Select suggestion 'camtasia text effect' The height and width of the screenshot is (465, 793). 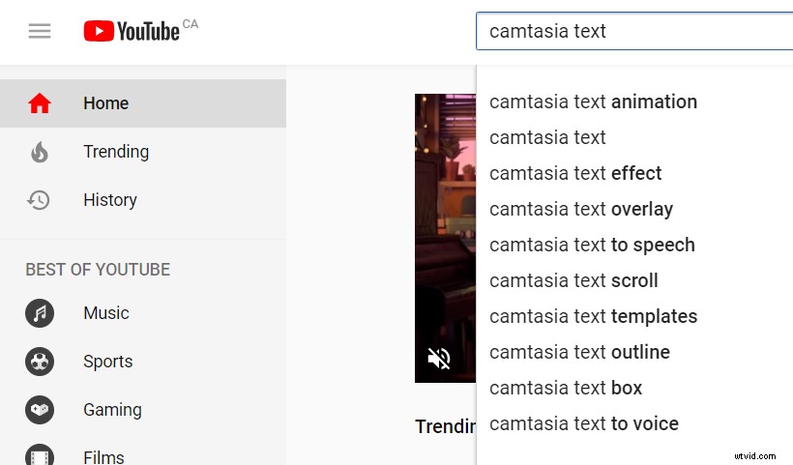tap(575, 173)
